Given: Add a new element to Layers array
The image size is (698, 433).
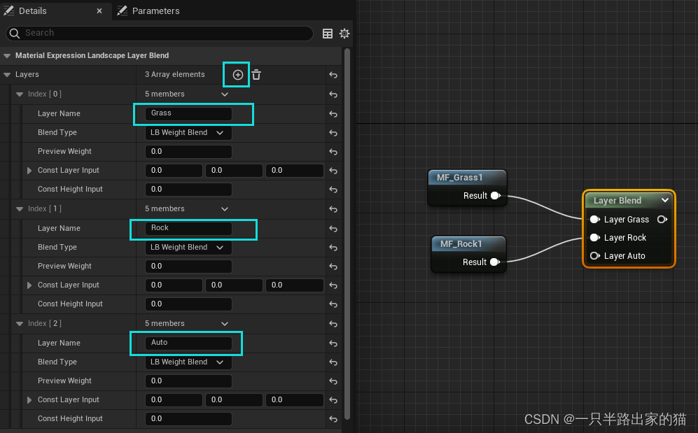Looking at the screenshot, I should click(x=238, y=75).
